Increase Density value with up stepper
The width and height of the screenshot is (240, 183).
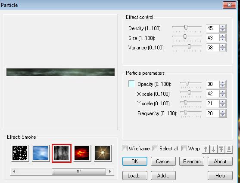click(x=223, y=27)
